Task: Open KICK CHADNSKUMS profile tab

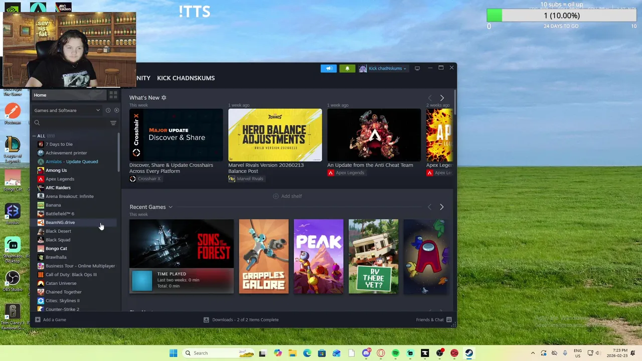Action: pos(186,78)
